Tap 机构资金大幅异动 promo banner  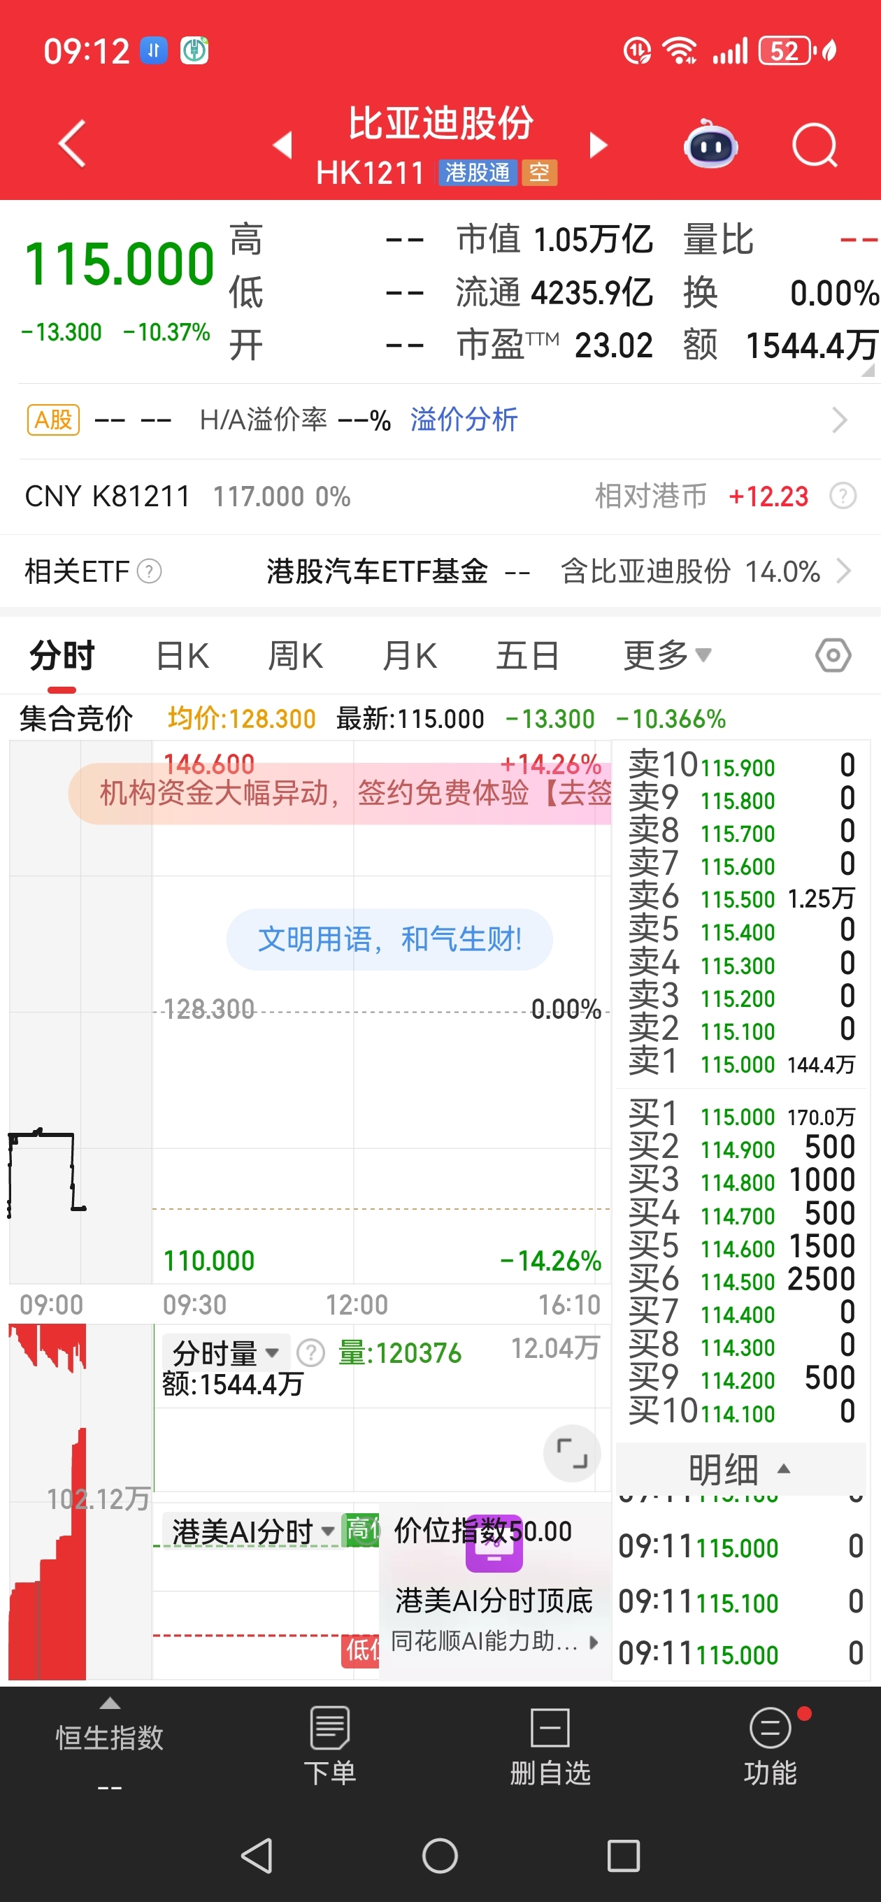[x=340, y=794]
